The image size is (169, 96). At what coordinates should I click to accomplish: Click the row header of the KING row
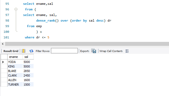click(x=4, y=66)
